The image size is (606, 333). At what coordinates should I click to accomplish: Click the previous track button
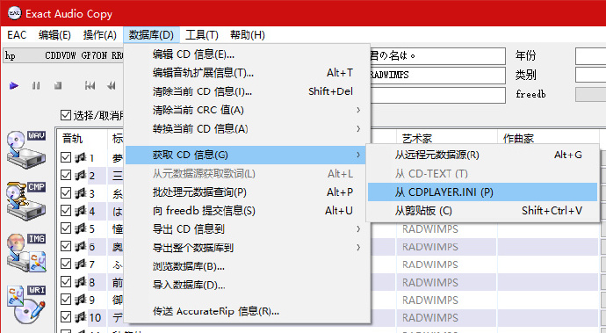point(90,85)
